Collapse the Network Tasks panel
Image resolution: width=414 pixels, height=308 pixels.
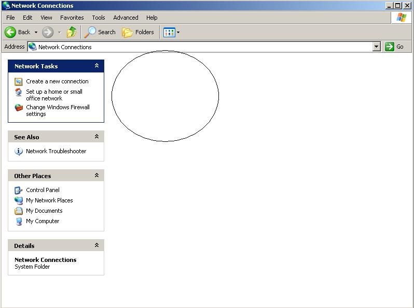96,66
